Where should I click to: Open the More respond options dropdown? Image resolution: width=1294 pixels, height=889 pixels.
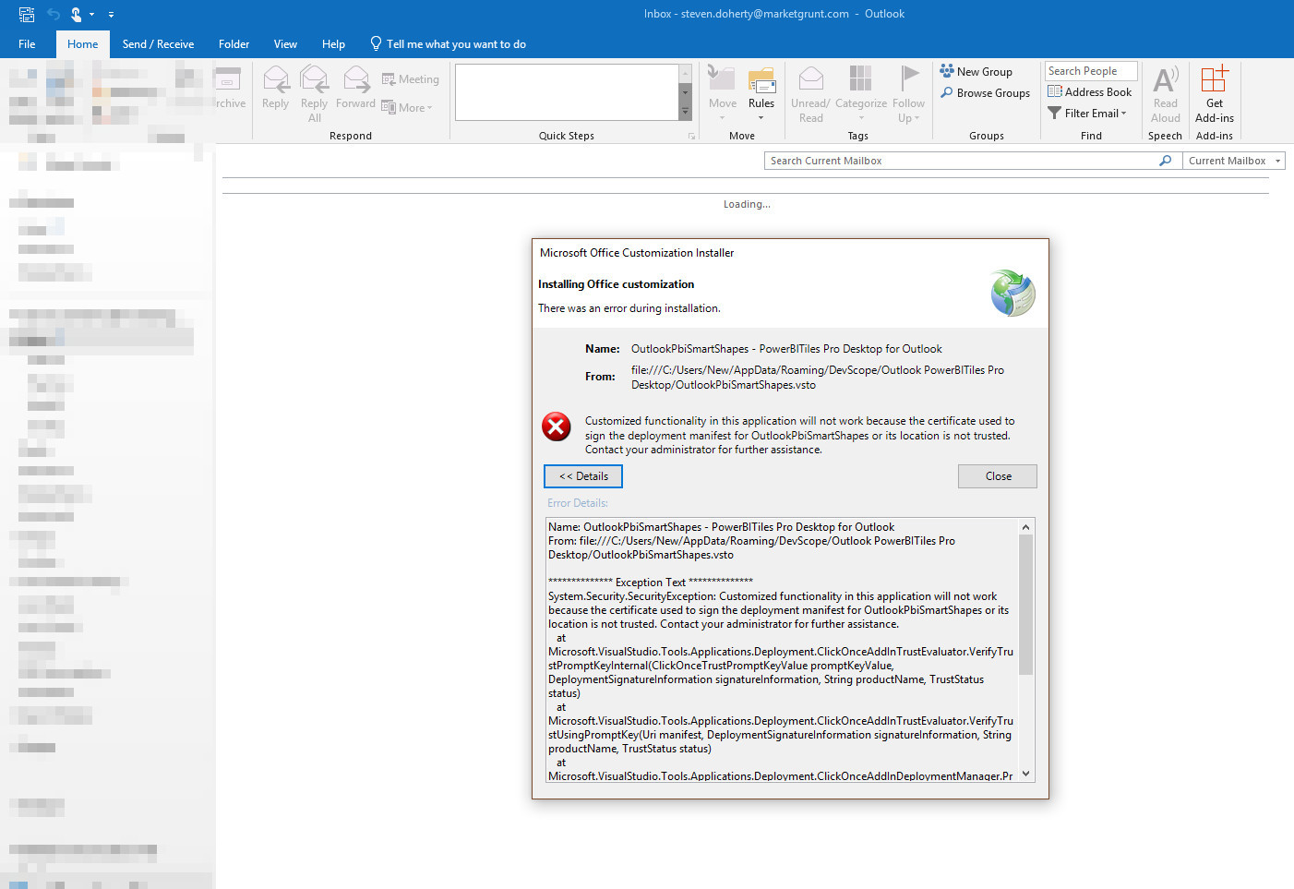407,108
